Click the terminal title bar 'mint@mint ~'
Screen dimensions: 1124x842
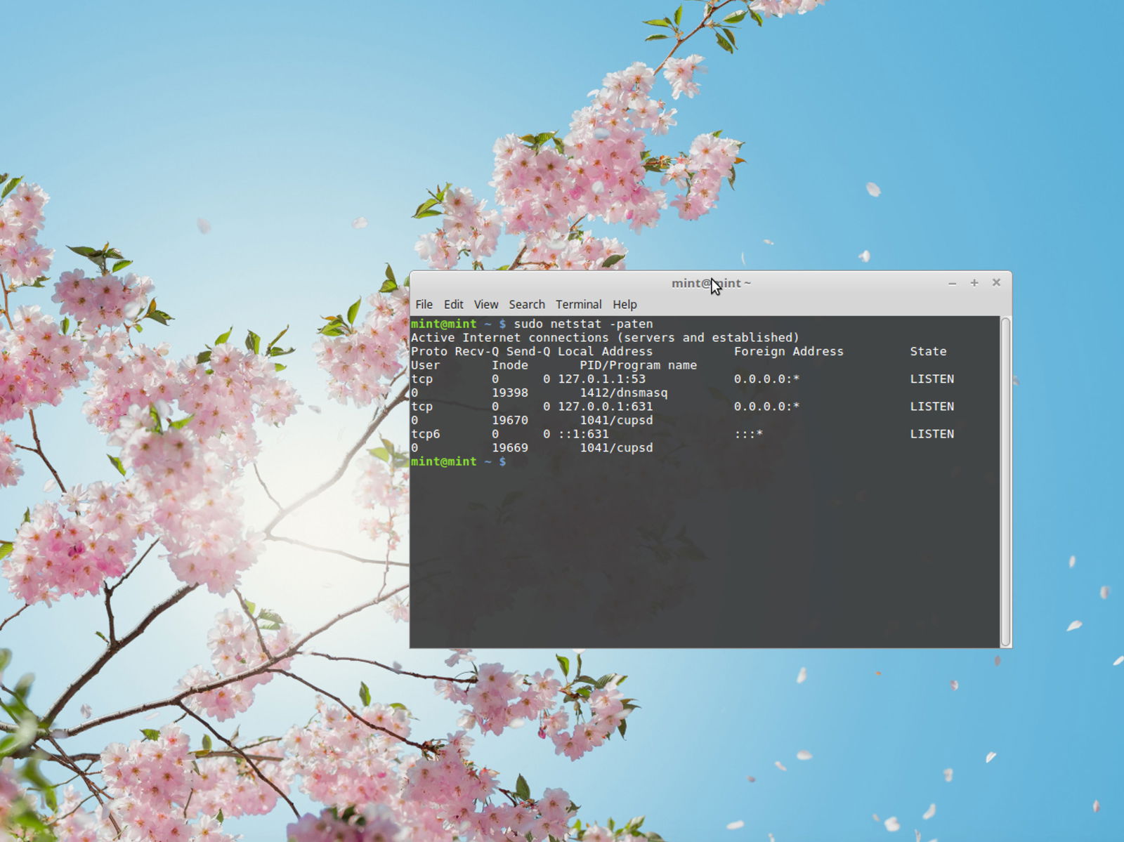pos(711,283)
